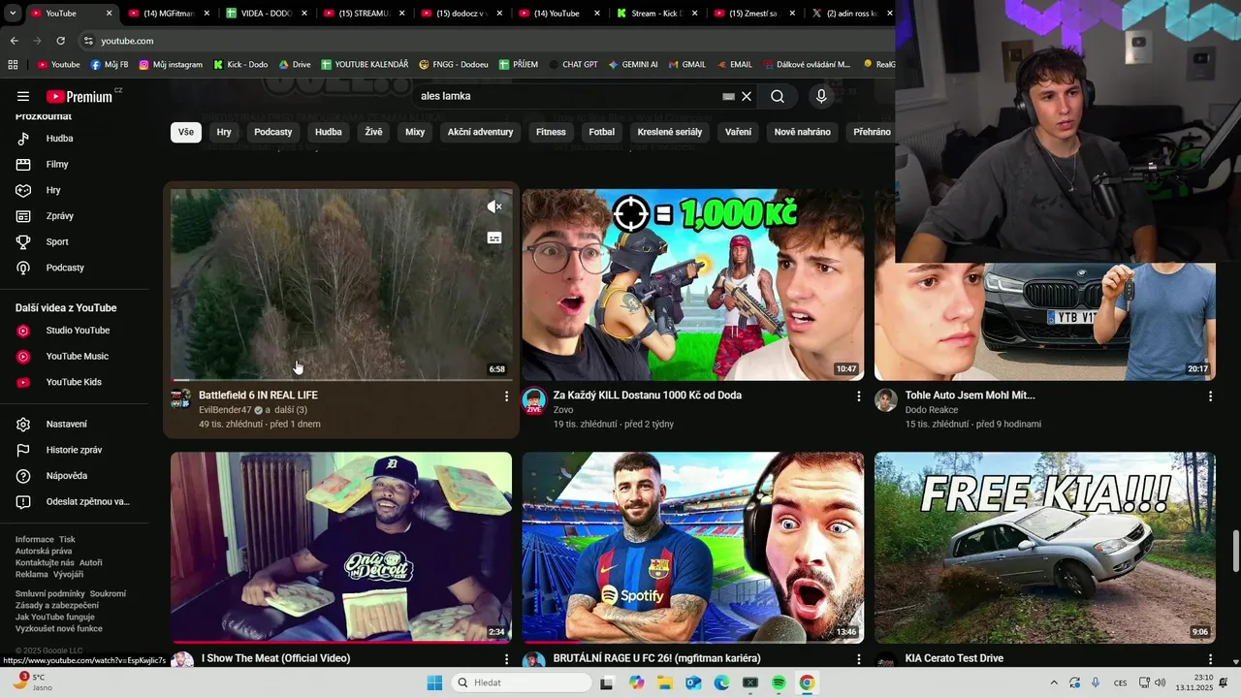The width and height of the screenshot is (1241, 698).
Task: Open more options for Tohle Auto Jsem Mohl Mít
Action: [x=1210, y=397]
